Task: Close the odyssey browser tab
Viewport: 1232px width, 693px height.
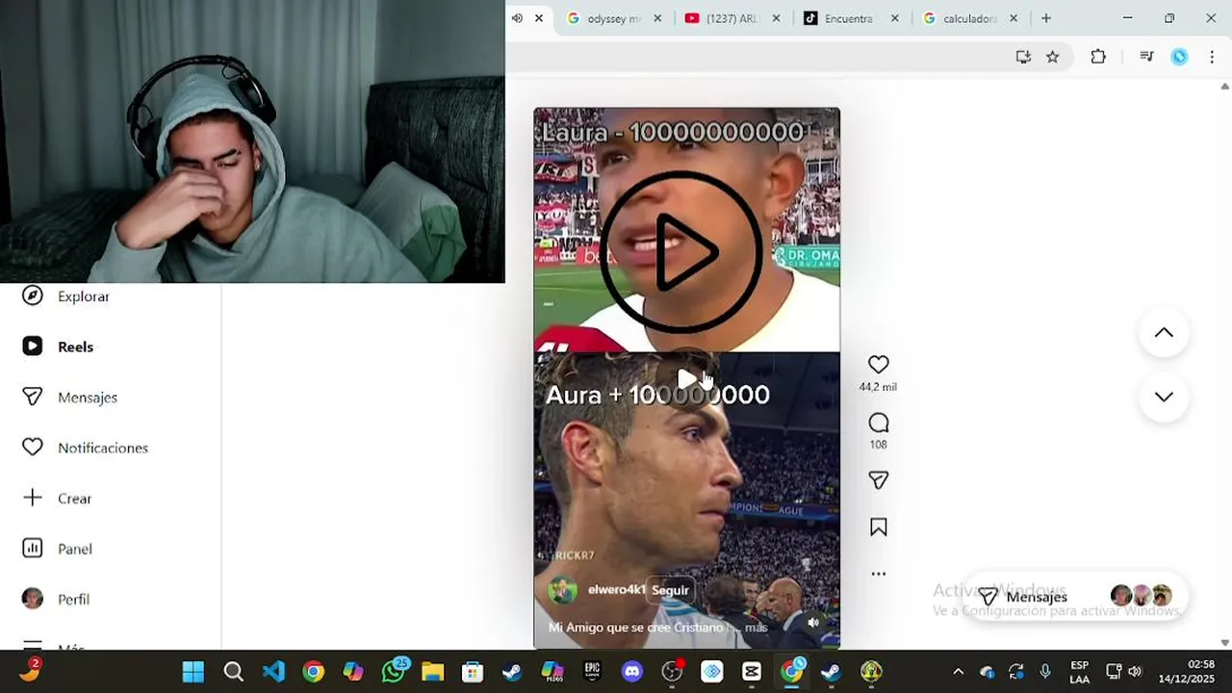Action: point(657,18)
